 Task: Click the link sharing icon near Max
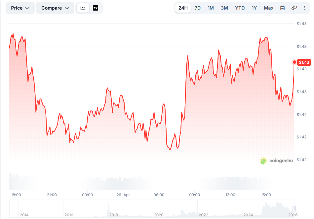click(293, 8)
